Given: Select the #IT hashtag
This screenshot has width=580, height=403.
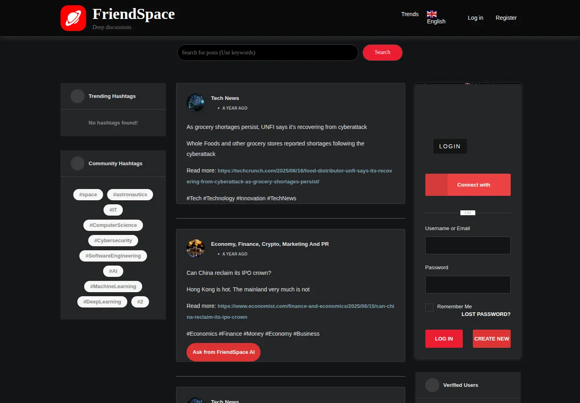Looking at the screenshot, I should coord(113,210).
